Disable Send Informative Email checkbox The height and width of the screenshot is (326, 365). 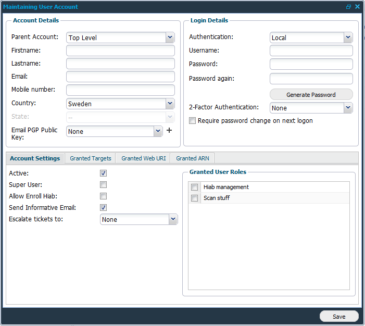click(104, 208)
